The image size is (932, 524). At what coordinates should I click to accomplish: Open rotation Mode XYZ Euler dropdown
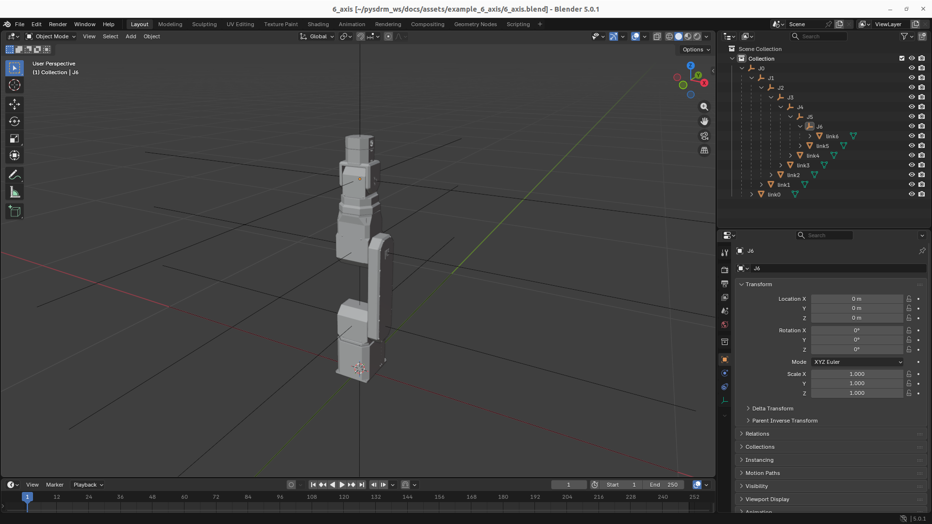(857, 362)
